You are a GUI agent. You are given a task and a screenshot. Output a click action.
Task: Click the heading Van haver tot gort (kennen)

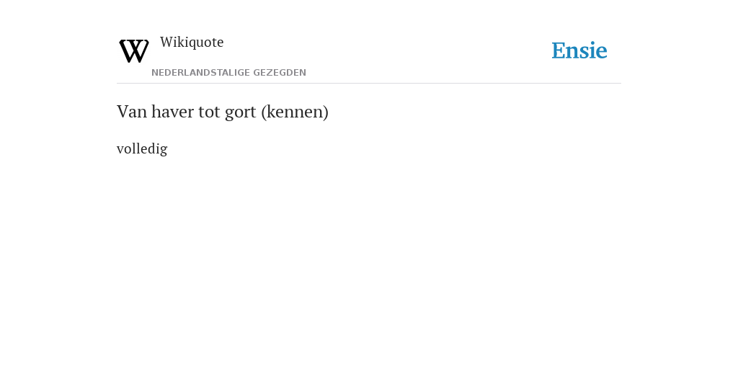(223, 112)
